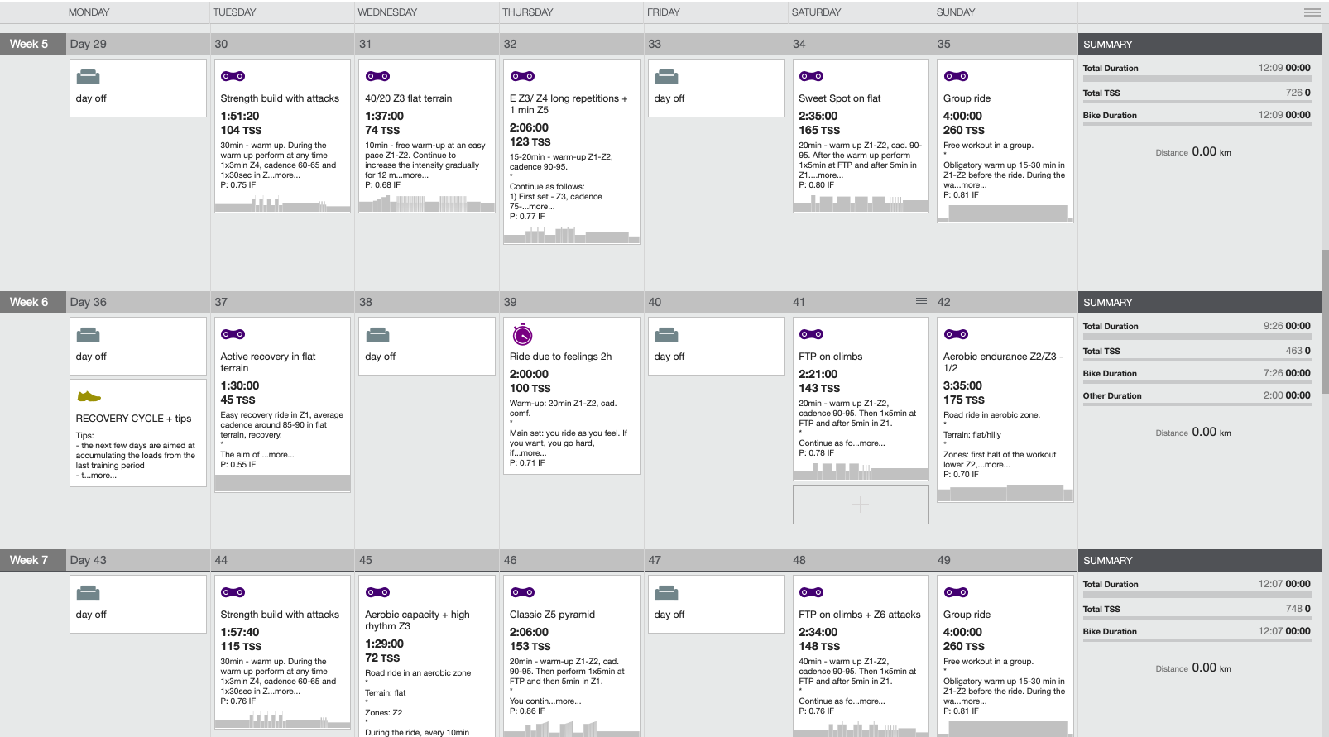Open the calendar hamburger menu at top right
1329x737 pixels.
pyautogui.click(x=1312, y=12)
